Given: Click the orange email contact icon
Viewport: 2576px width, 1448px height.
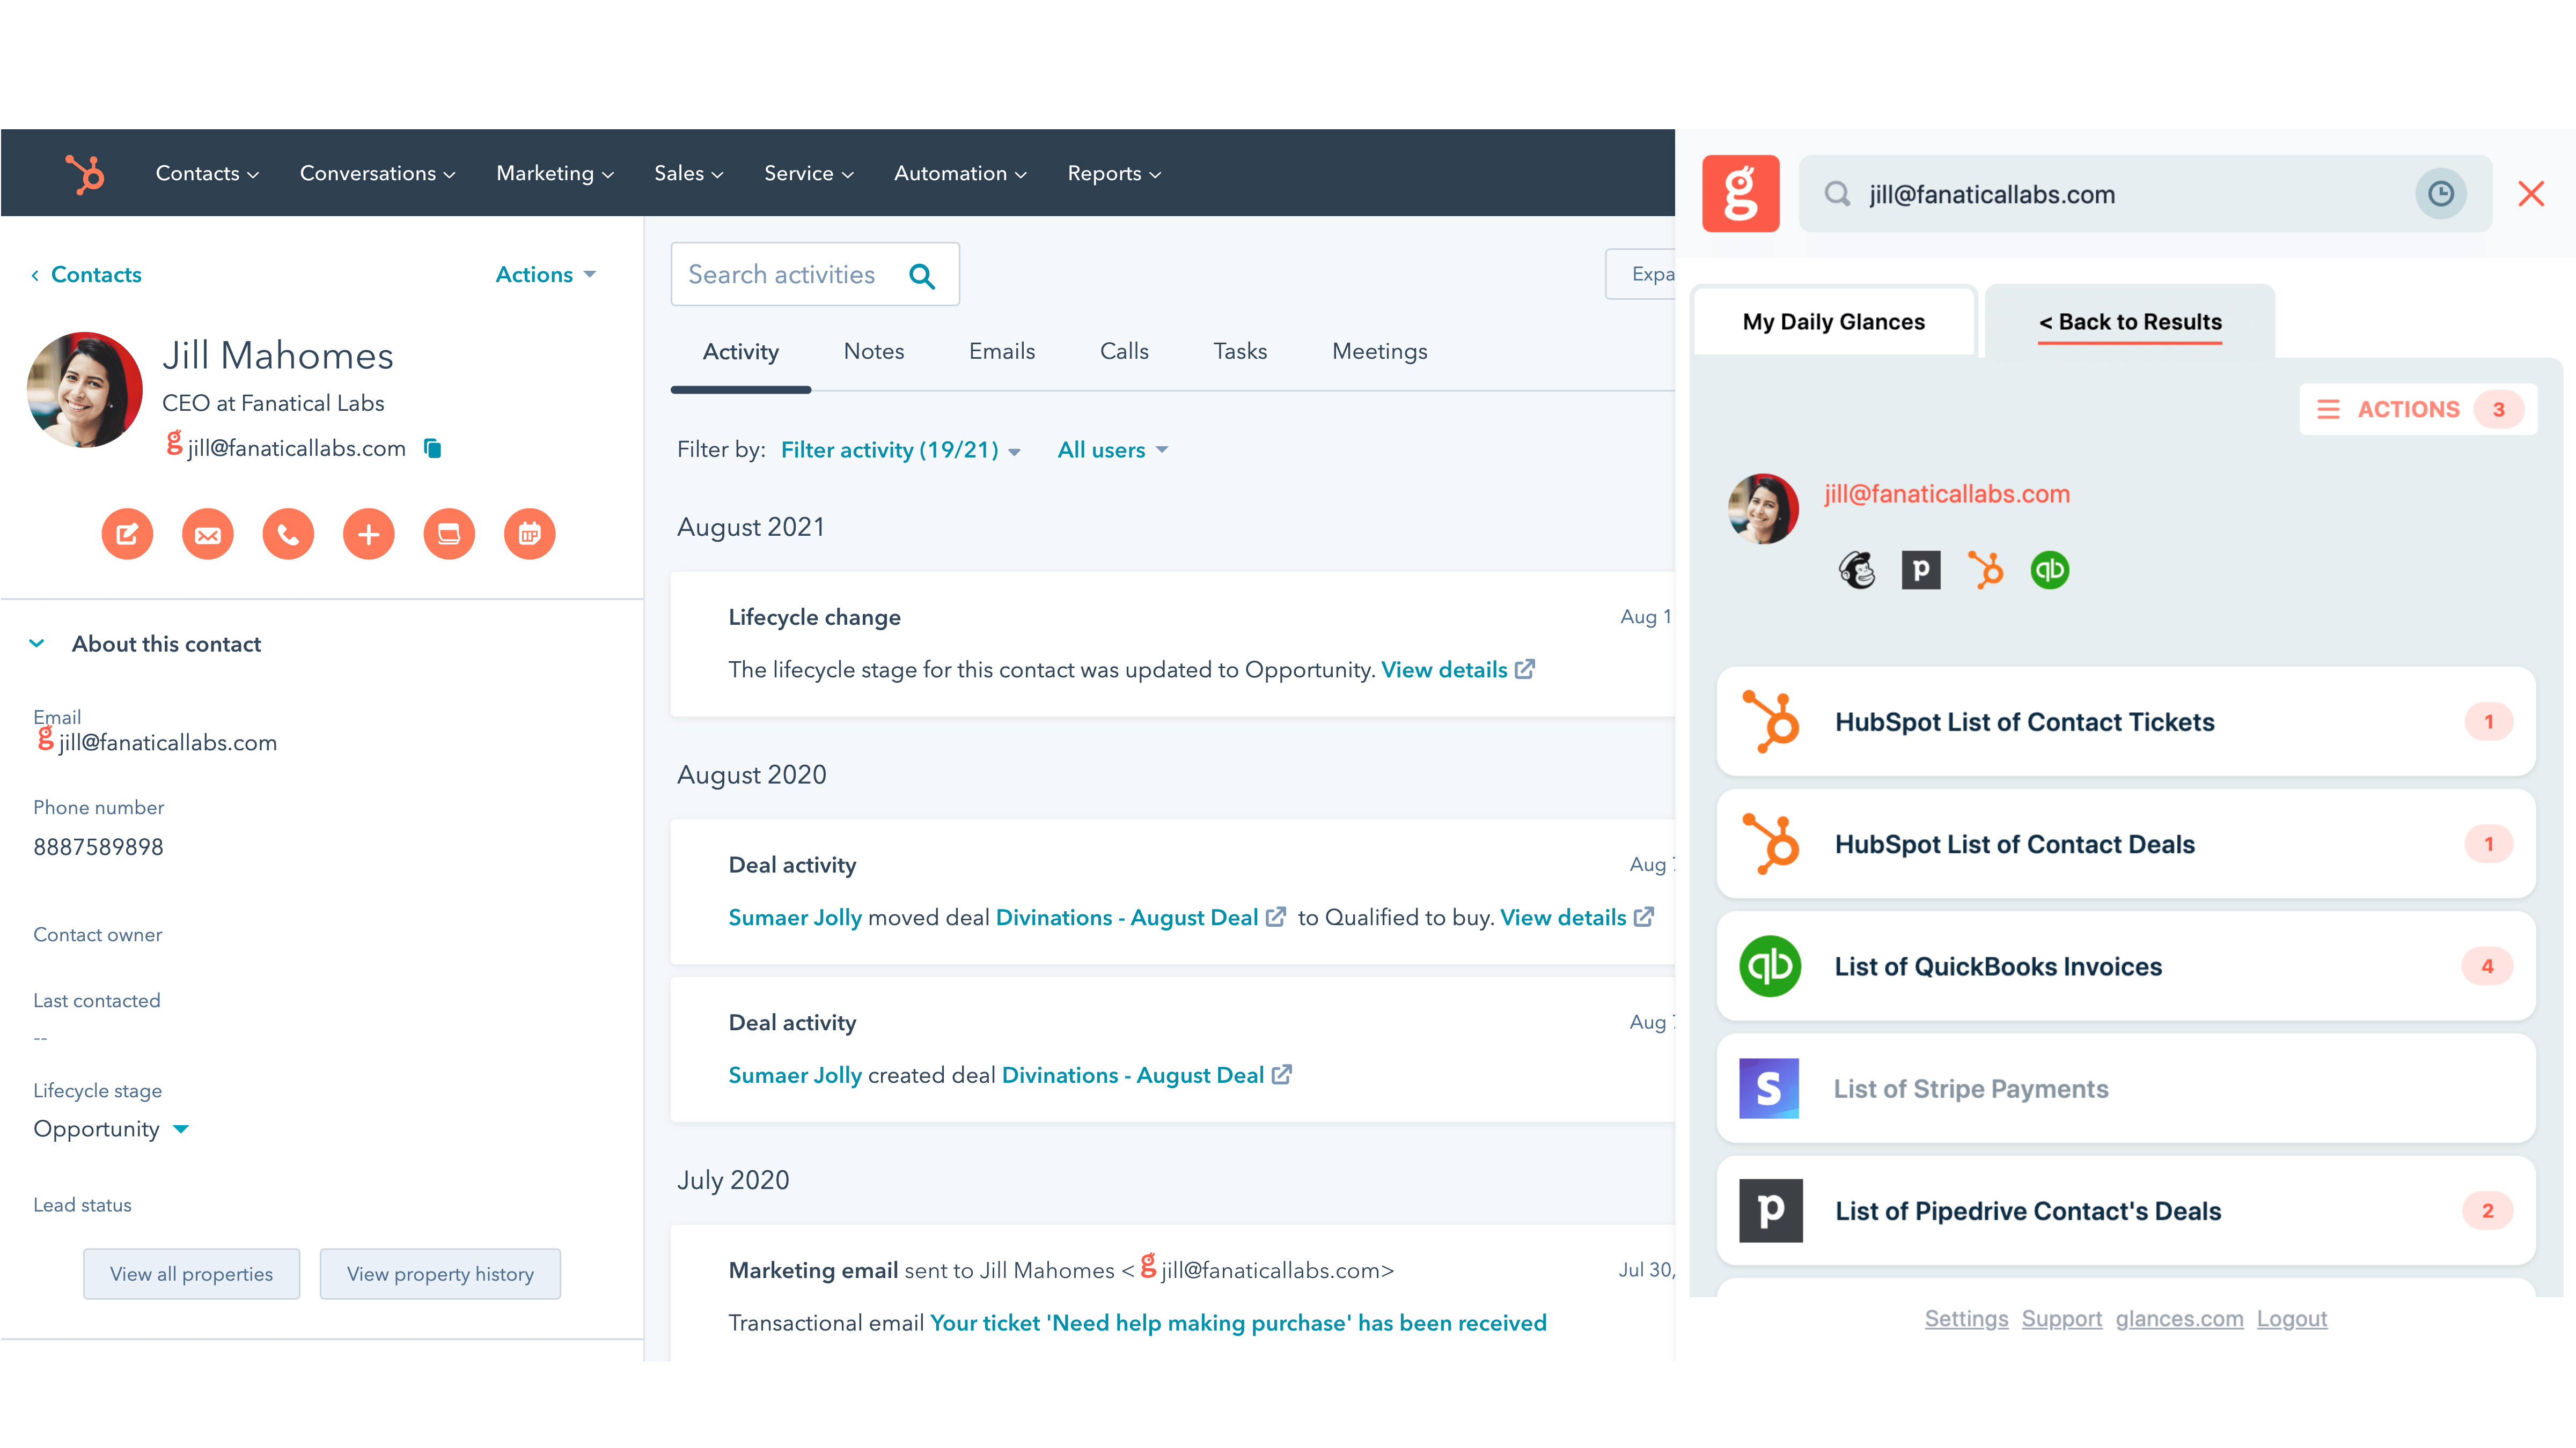Looking at the screenshot, I should [x=208, y=535].
